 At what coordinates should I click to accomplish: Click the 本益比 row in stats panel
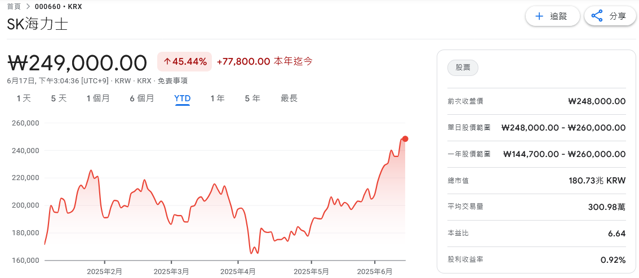(536, 234)
